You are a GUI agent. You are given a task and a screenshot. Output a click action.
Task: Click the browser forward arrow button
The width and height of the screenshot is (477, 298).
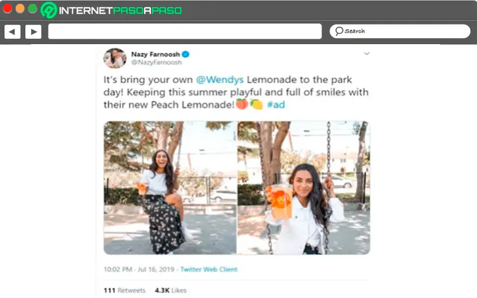(x=33, y=32)
